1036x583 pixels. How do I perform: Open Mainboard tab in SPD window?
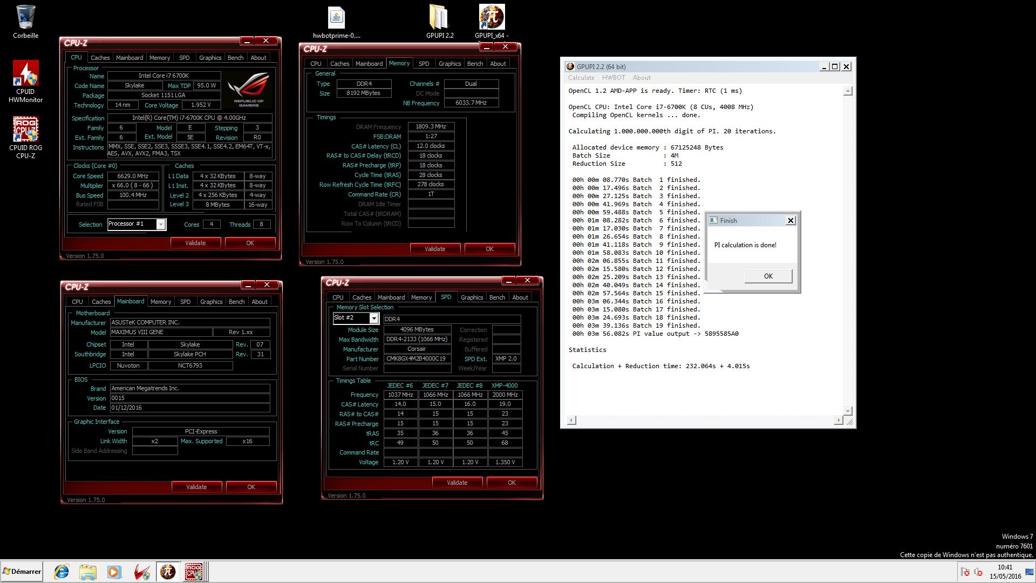coord(391,297)
